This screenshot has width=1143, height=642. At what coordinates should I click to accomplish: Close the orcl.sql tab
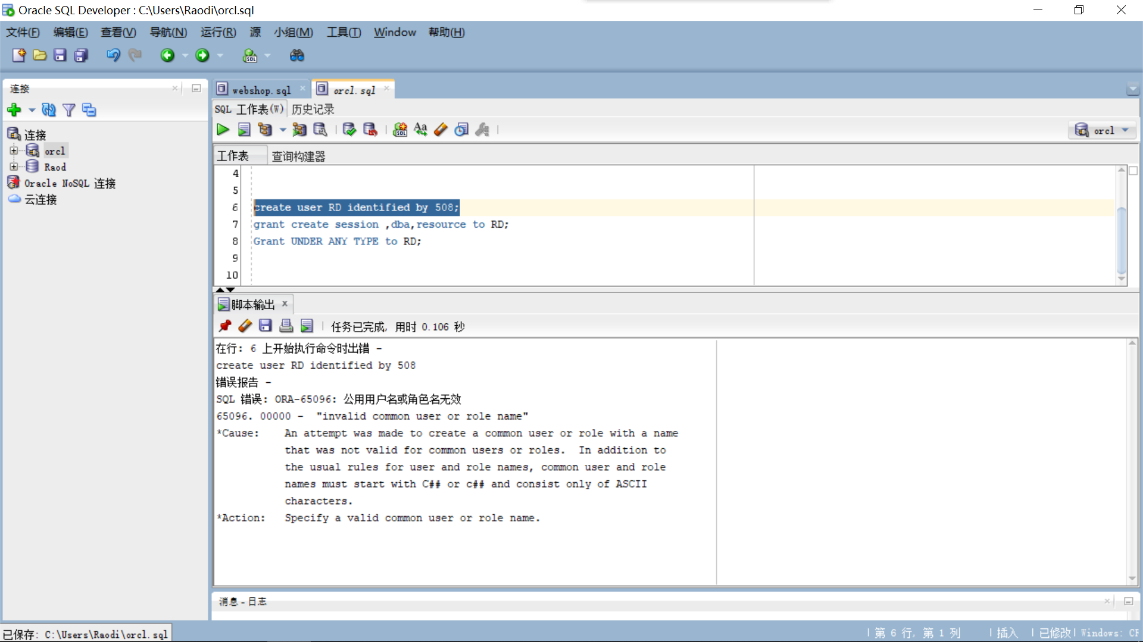pyautogui.click(x=386, y=89)
